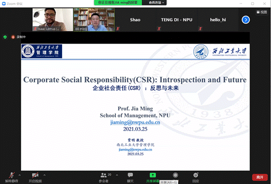The image size is (271, 184).
Task: Select JIA ming video thumbnail
Action: [x=94, y=20]
